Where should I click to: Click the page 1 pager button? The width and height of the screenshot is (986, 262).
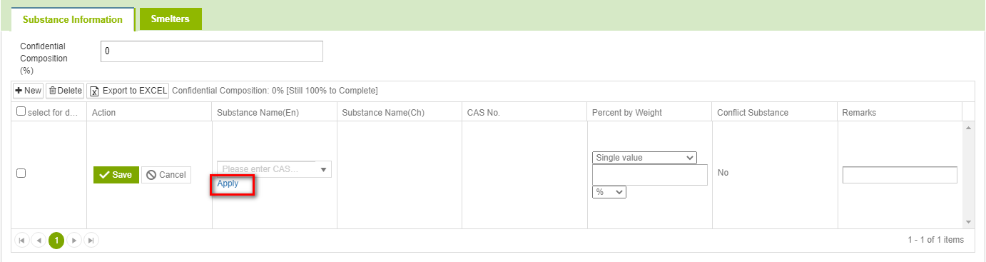(56, 241)
